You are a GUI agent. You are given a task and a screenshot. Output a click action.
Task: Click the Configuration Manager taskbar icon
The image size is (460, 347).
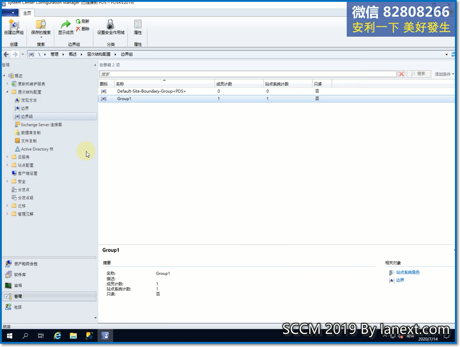coord(105,335)
